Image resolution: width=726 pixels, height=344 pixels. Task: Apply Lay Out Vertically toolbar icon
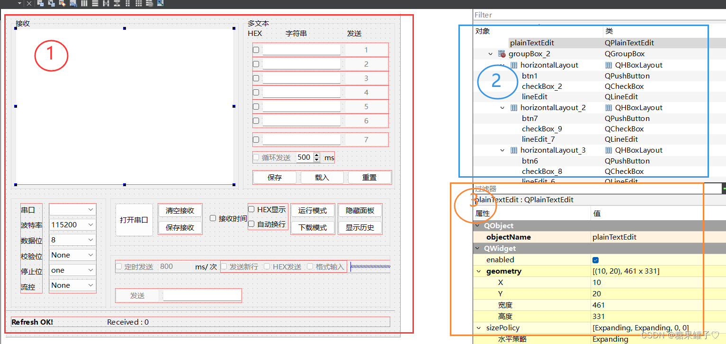(x=95, y=3)
